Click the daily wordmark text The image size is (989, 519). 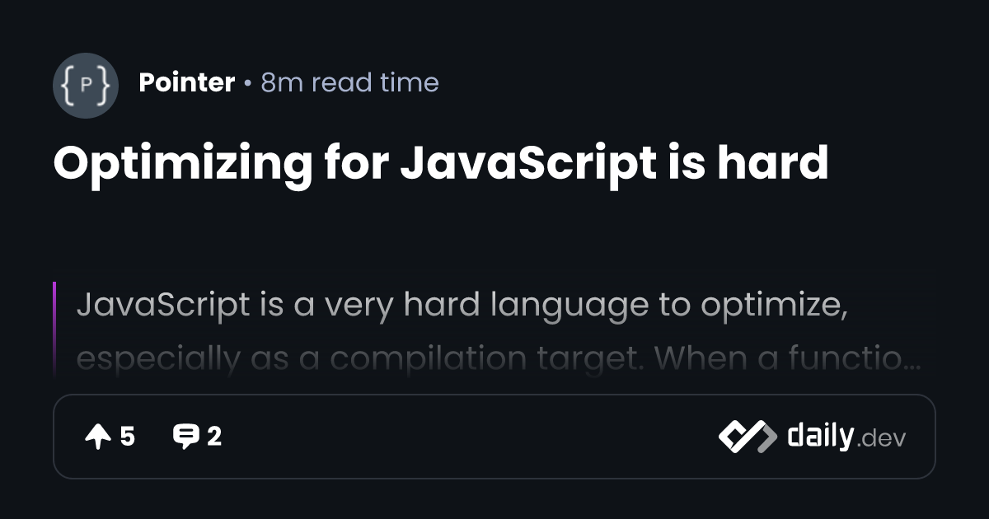(x=819, y=435)
